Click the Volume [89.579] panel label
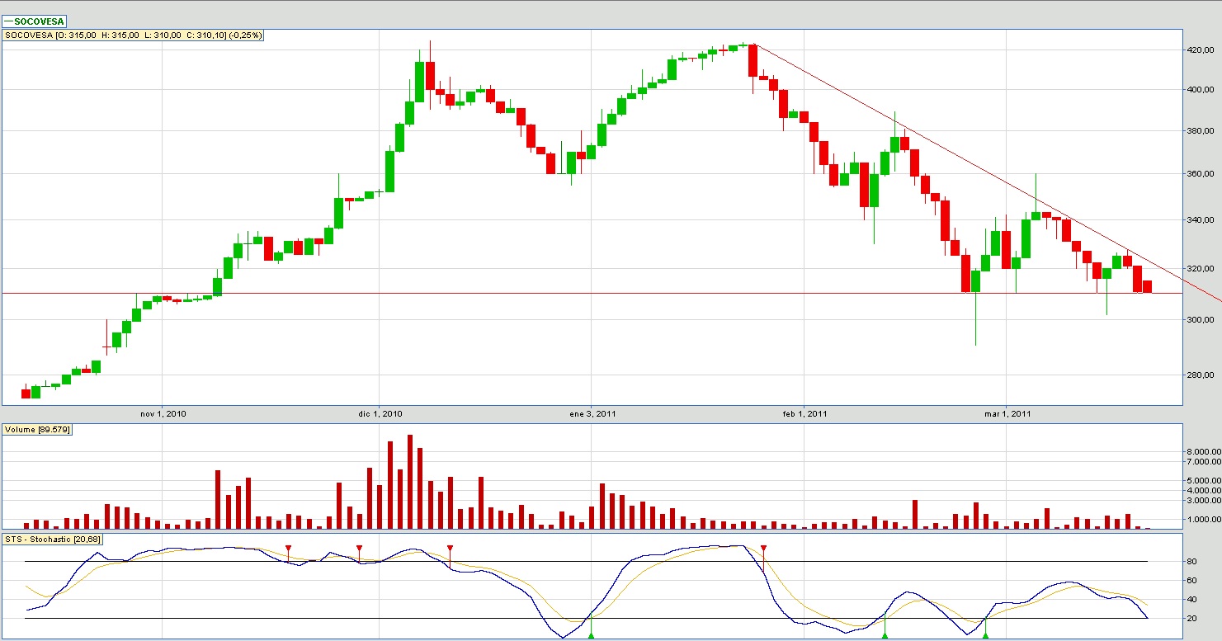Image resolution: width=1222 pixels, height=641 pixels. 37,430
